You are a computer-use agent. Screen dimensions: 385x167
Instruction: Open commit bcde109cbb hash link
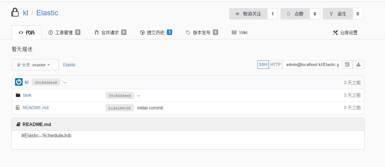[120, 108]
